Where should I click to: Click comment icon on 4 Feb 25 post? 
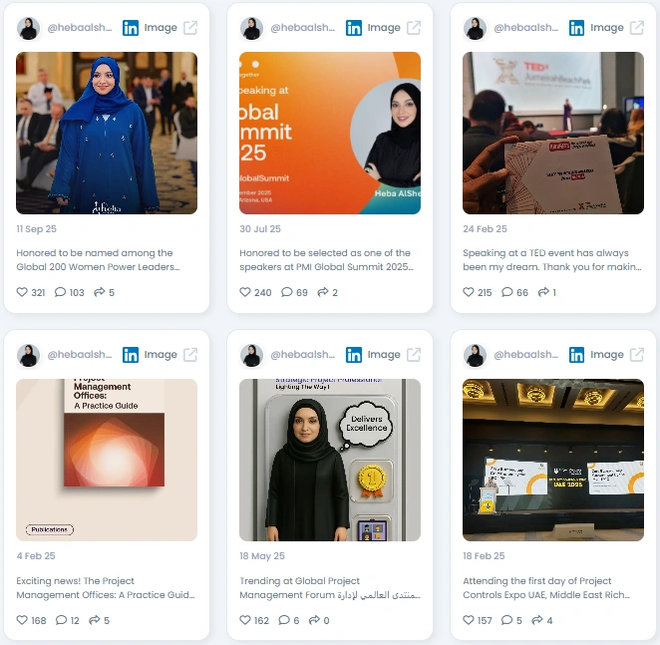[x=61, y=620]
